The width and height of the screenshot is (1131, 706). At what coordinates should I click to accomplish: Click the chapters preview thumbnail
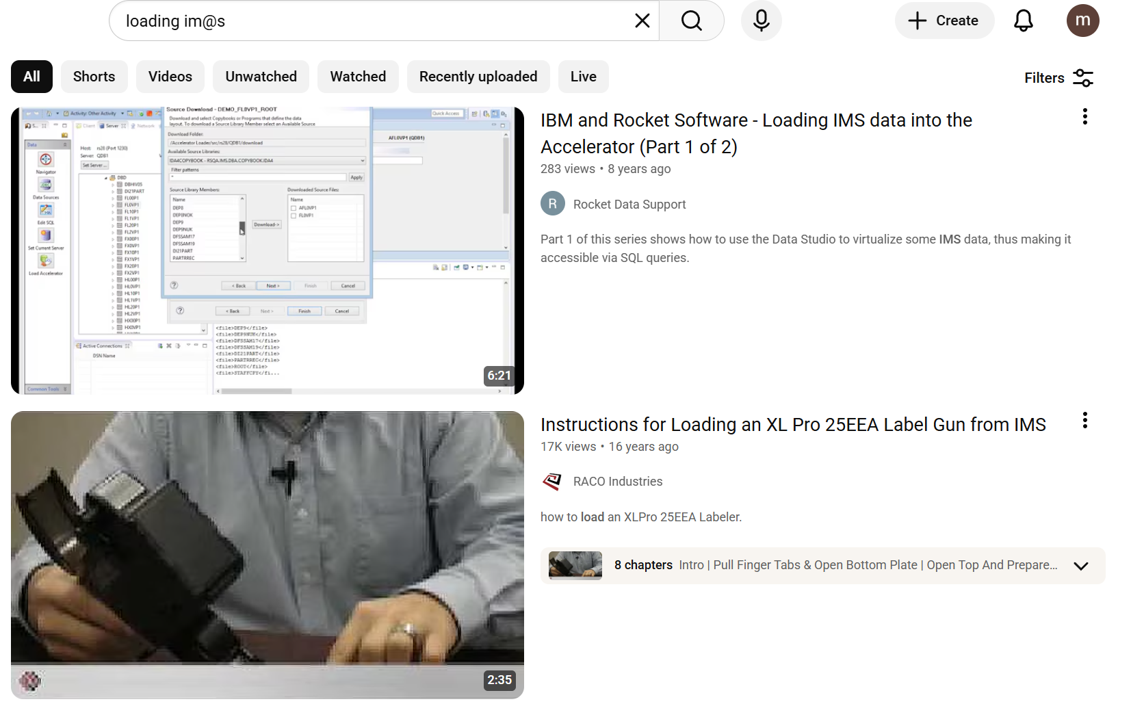coord(575,566)
